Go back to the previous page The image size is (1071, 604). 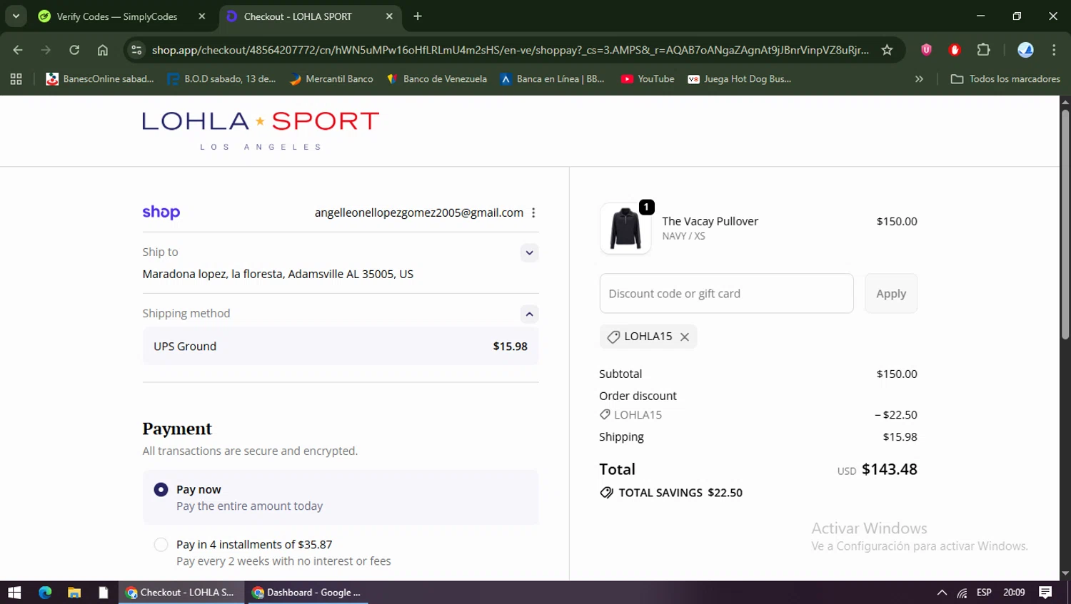pos(18,50)
